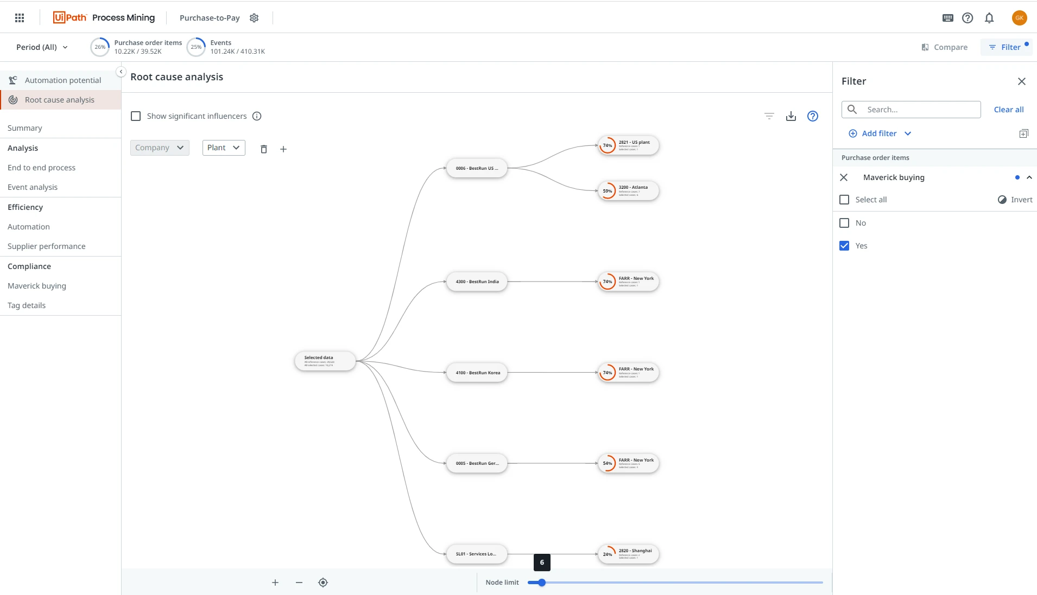Viewport: 1037px width, 595px height.
Task: Remove the Maverick buying filter
Action: pos(844,177)
